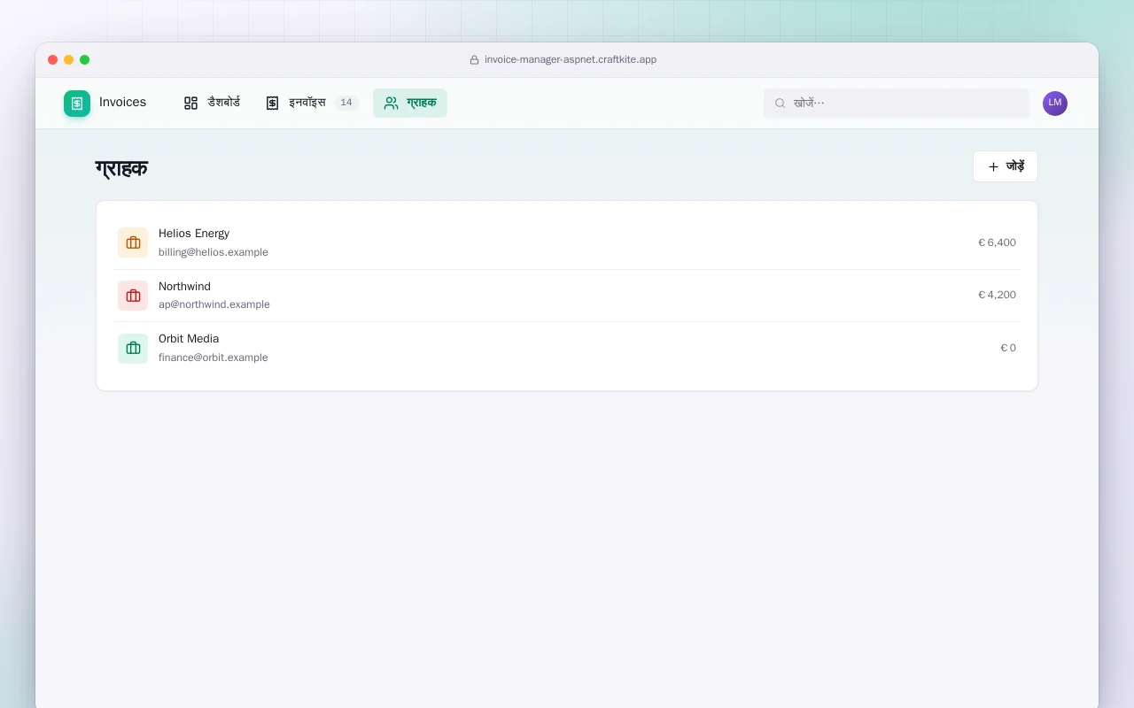Open the LM user avatar
Viewport: 1134px width, 708px height.
[1055, 103]
